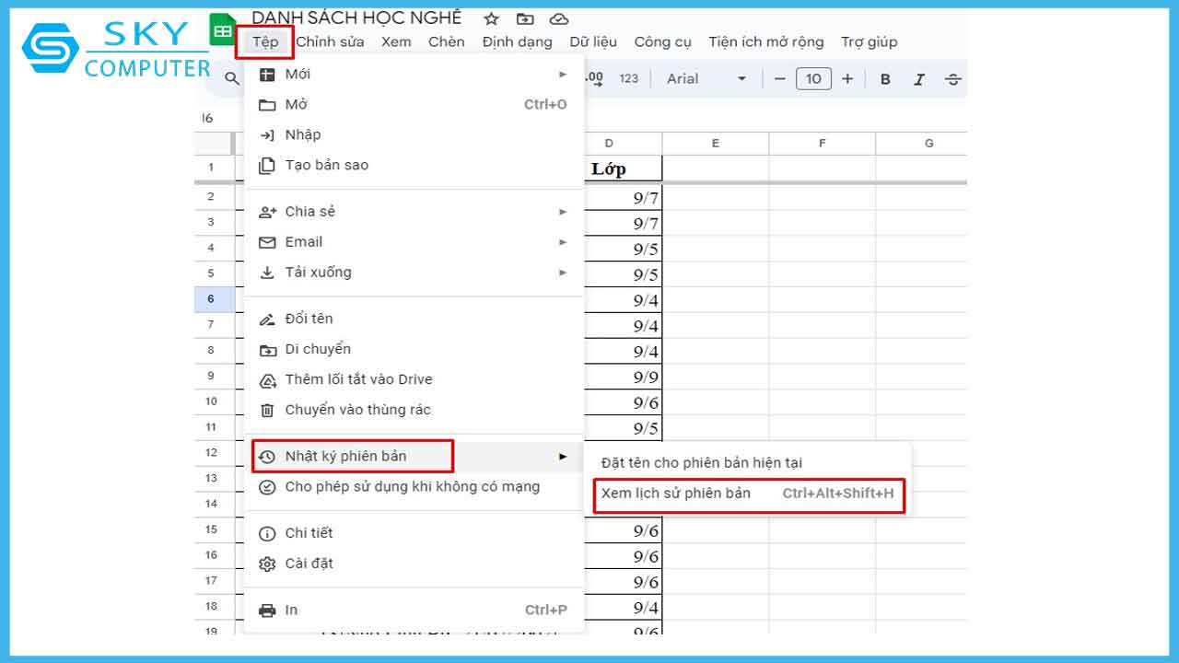The image size is (1179, 663).
Task: Open the Dữ liệu menu
Action: (593, 42)
